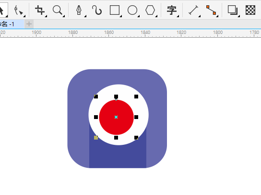The image size is (261, 195).
Task: Choose the Crop tool
Action: click(x=40, y=11)
